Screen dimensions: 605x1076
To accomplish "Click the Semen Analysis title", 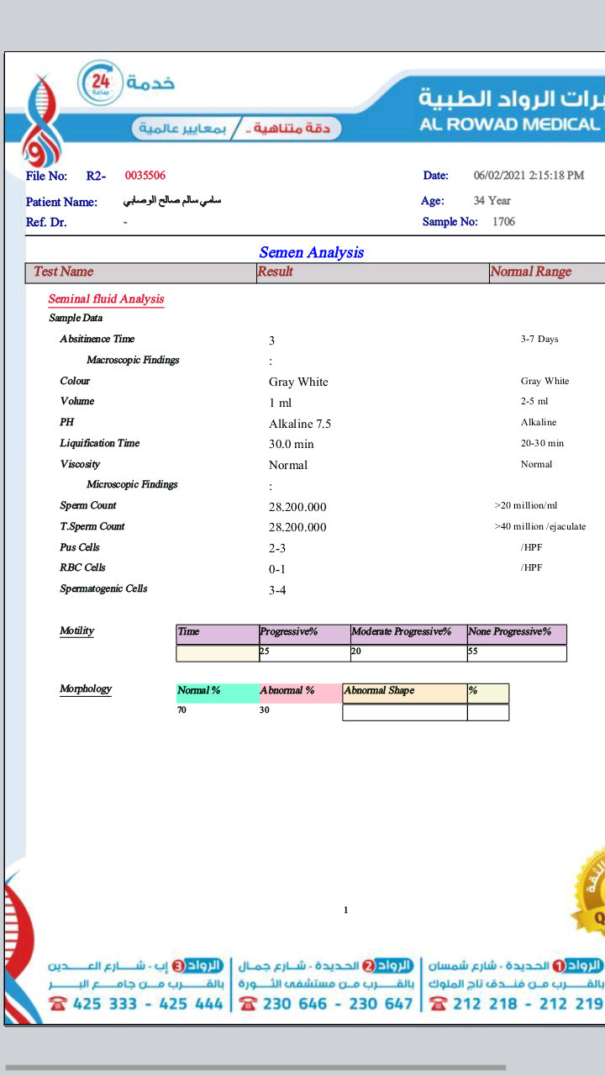I will point(312,252).
